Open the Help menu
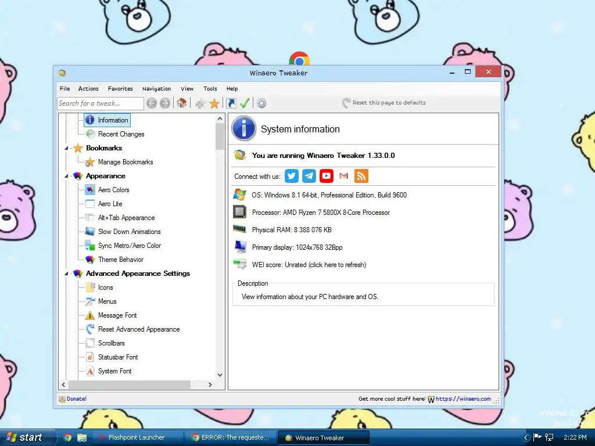The height and width of the screenshot is (446, 595). click(232, 88)
